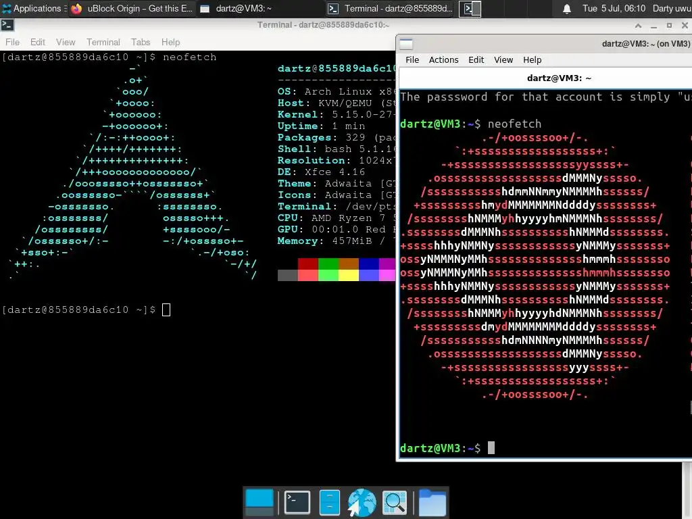
Task: Open the Applications menu in the top panel
Action: click(34, 8)
